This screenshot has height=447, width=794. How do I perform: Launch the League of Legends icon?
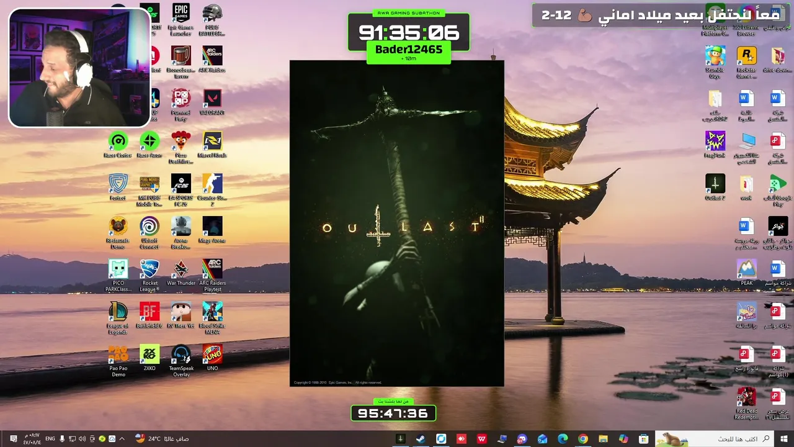coord(118,318)
